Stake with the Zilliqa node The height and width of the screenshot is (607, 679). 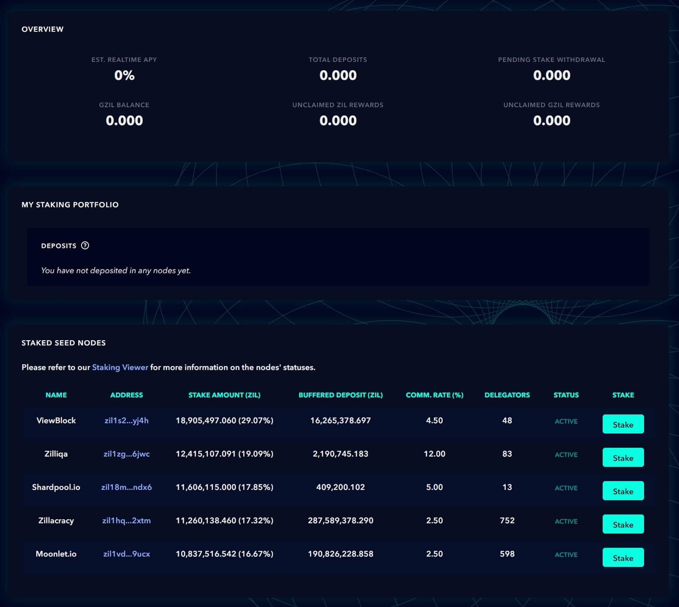click(x=623, y=458)
